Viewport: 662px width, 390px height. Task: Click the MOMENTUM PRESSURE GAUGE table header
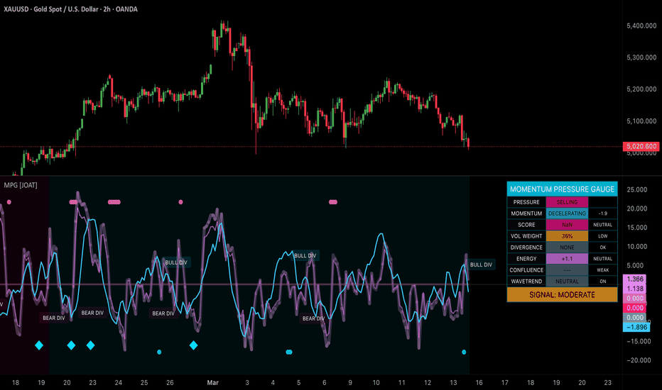(562, 189)
